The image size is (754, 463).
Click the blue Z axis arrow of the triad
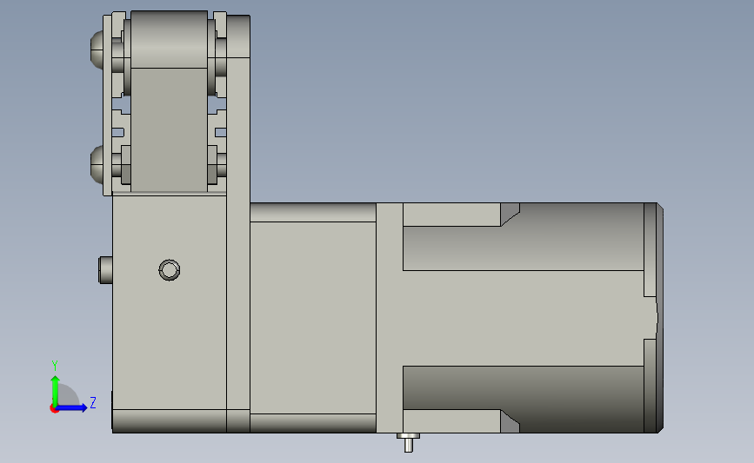coord(71,408)
